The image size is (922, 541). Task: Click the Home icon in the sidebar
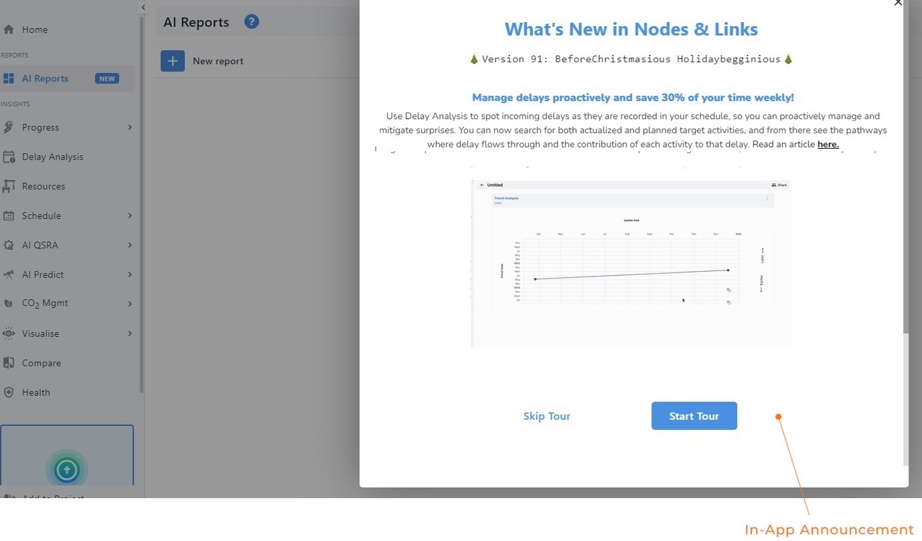(x=11, y=29)
